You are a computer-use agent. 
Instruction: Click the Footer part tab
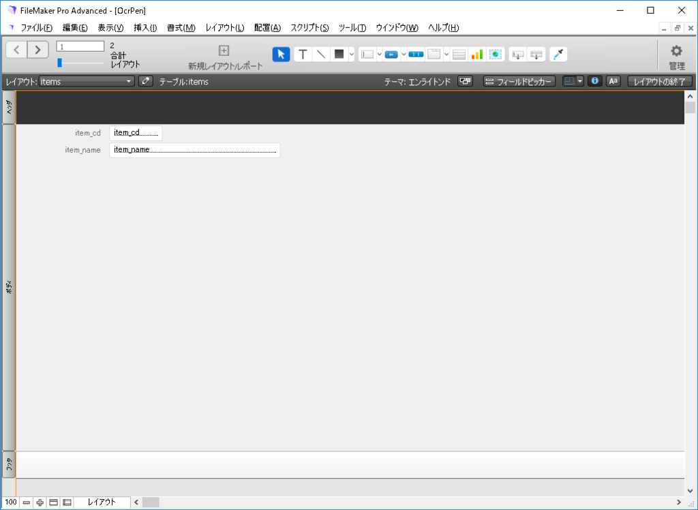click(9, 464)
